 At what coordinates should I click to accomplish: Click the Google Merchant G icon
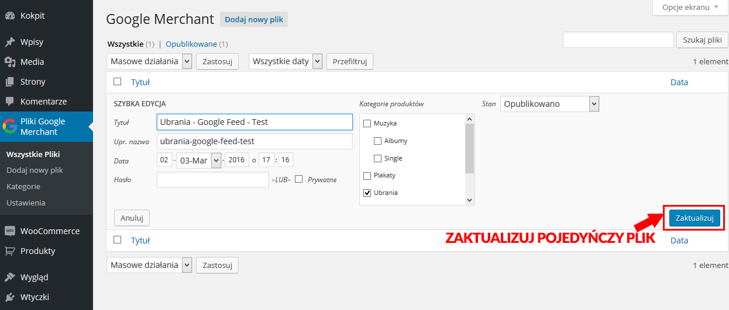point(9,127)
